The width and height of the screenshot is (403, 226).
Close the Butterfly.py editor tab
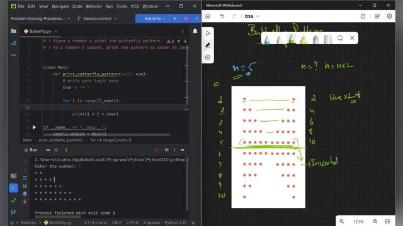coord(56,31)
